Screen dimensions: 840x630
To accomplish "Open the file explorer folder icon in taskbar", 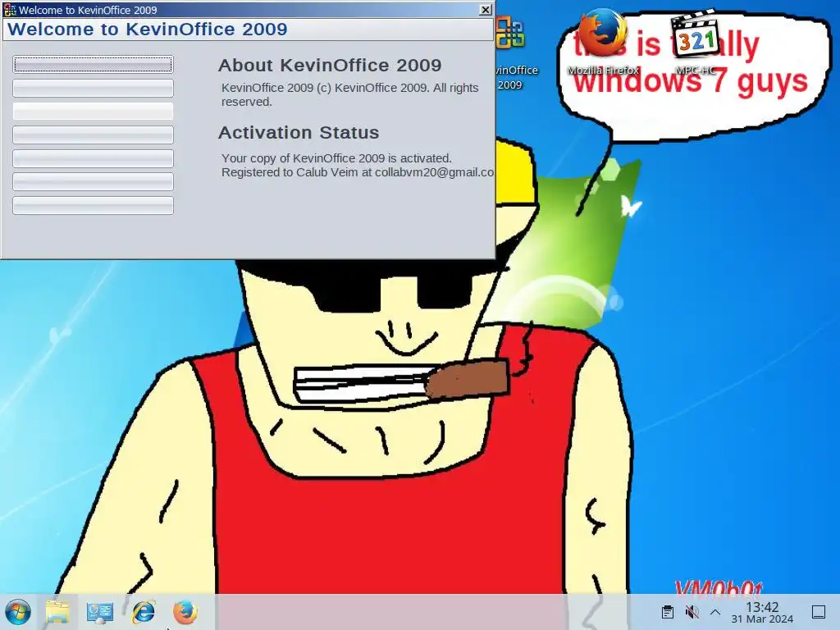I will 57,612.
